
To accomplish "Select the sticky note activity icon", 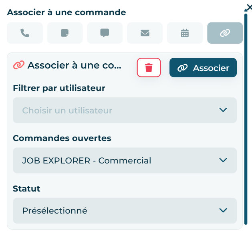I will click(x=65, y=33).
